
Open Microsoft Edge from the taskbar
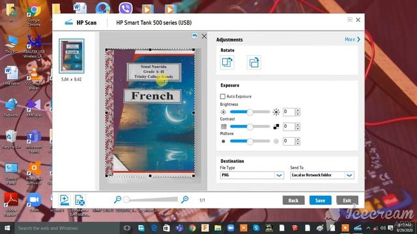(154, 228)
